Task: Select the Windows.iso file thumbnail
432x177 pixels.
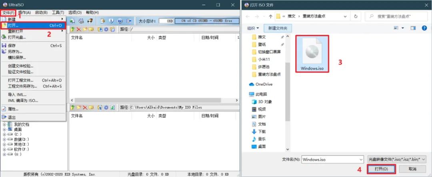Action: (x=312, y=53)
